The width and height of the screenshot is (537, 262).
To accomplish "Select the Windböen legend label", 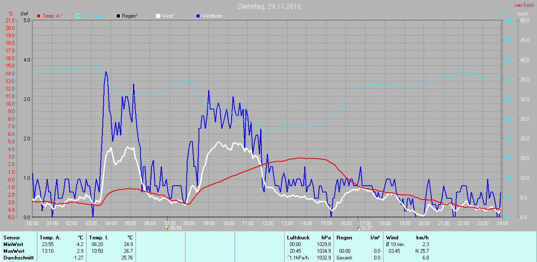I will (212, 16).
